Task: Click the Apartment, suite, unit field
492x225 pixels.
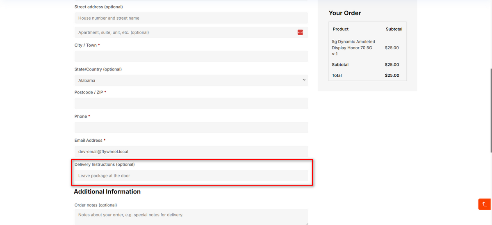Action: (x=191, y=32)
